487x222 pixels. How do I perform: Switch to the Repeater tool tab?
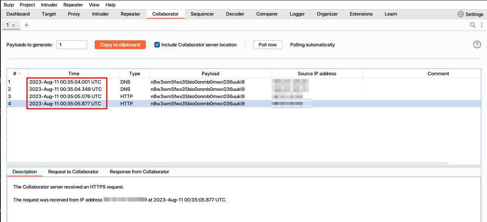tap(131, 14)
